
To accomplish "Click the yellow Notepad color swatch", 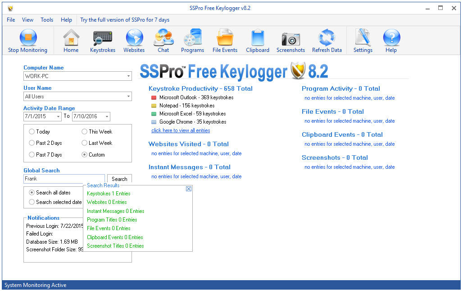I will [154, 106].
